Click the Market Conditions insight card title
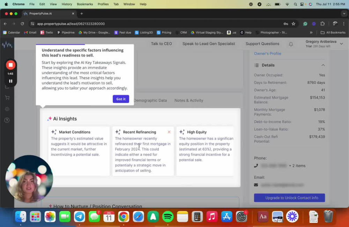Screen dimensions: 349x227 click(75, 132)
